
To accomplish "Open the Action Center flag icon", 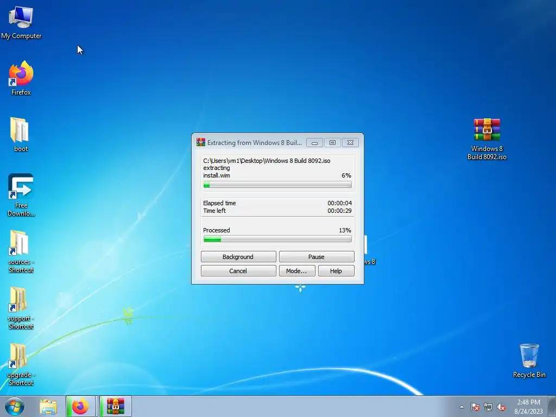I will (x=475, y=407).
